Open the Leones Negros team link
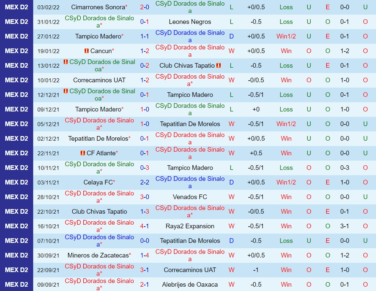The height and width of the screenshot is (291, 376). [190, 22]
